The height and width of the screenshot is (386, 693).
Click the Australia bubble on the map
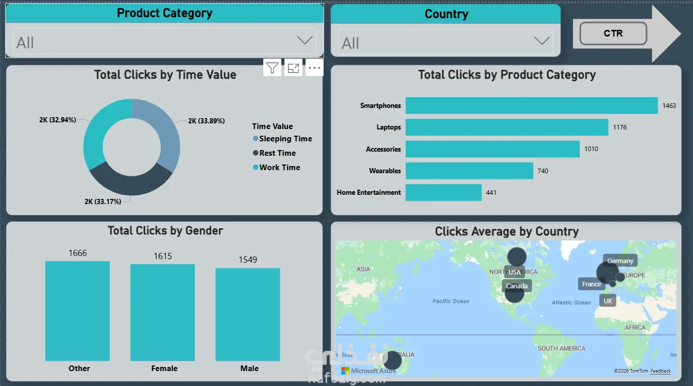coord(392,360)
